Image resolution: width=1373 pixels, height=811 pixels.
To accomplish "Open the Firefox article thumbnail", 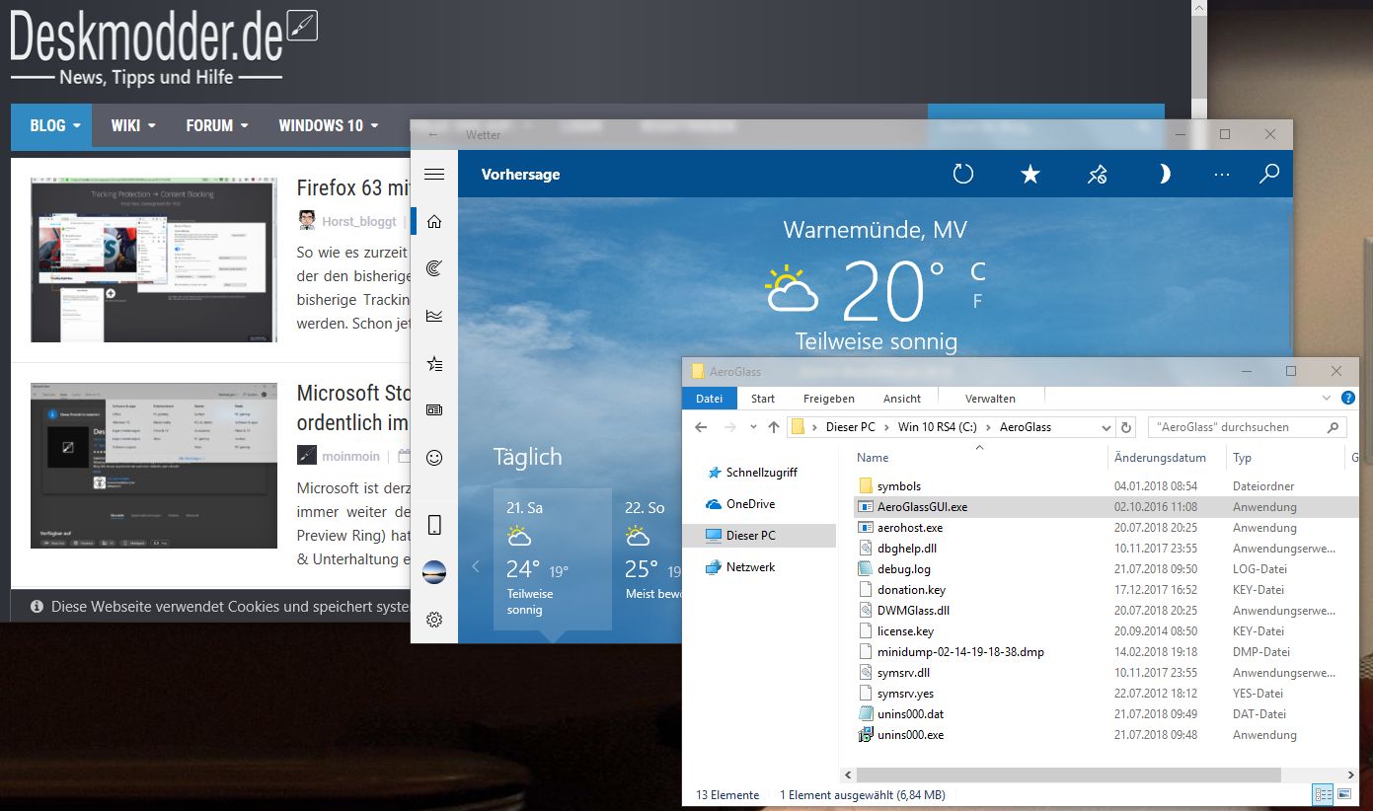I will pyautogui.click(x=154, y=259).
